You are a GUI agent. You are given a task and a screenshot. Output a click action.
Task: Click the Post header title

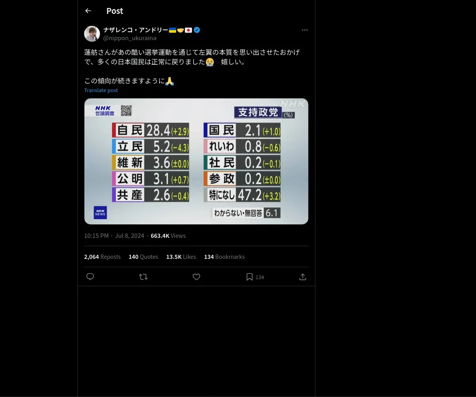click(x=115, y=11)
